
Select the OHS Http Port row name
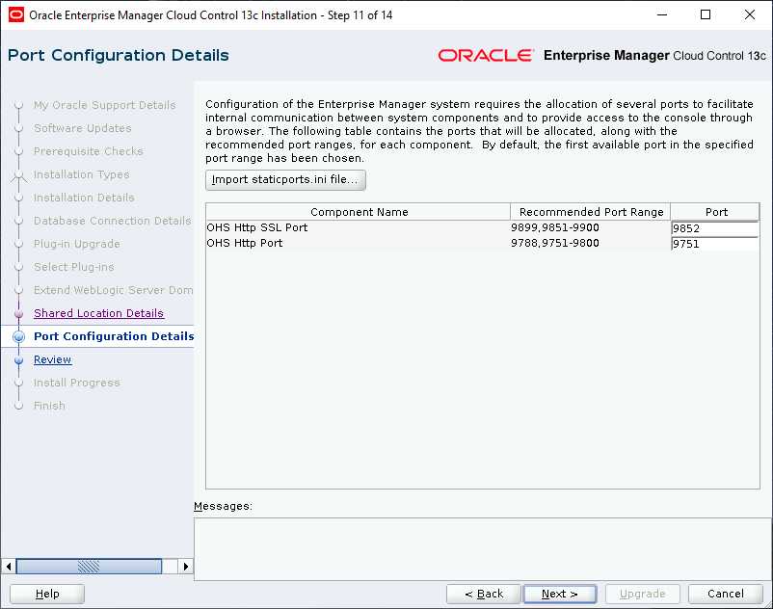coord(245,243)
